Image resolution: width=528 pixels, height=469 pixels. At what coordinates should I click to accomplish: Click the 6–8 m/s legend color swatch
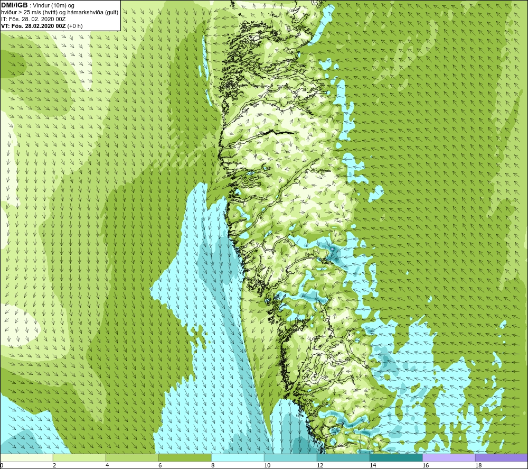pyautogui.click(x=185, y=457)
